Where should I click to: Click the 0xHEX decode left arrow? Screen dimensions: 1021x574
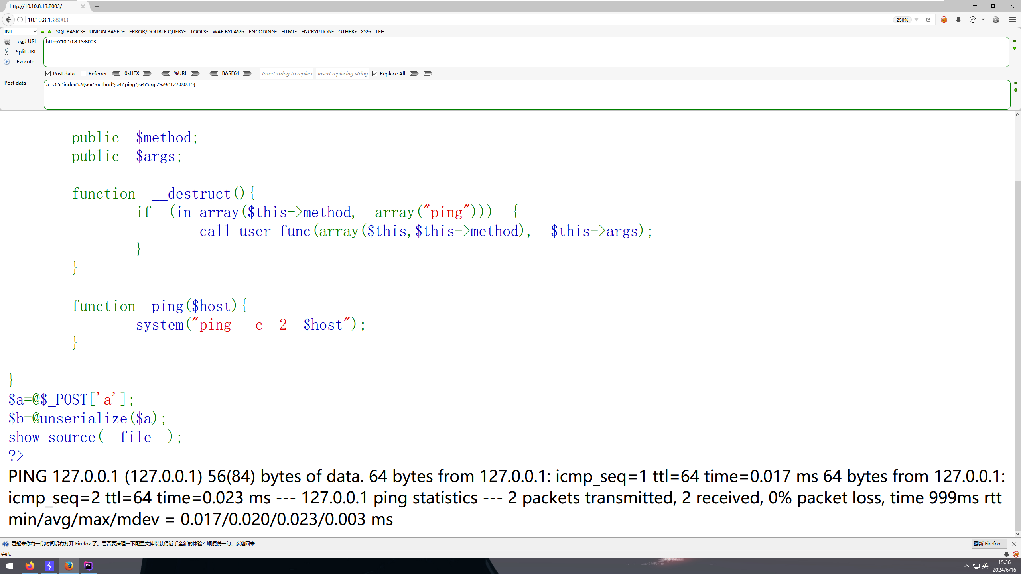(116, 73)
